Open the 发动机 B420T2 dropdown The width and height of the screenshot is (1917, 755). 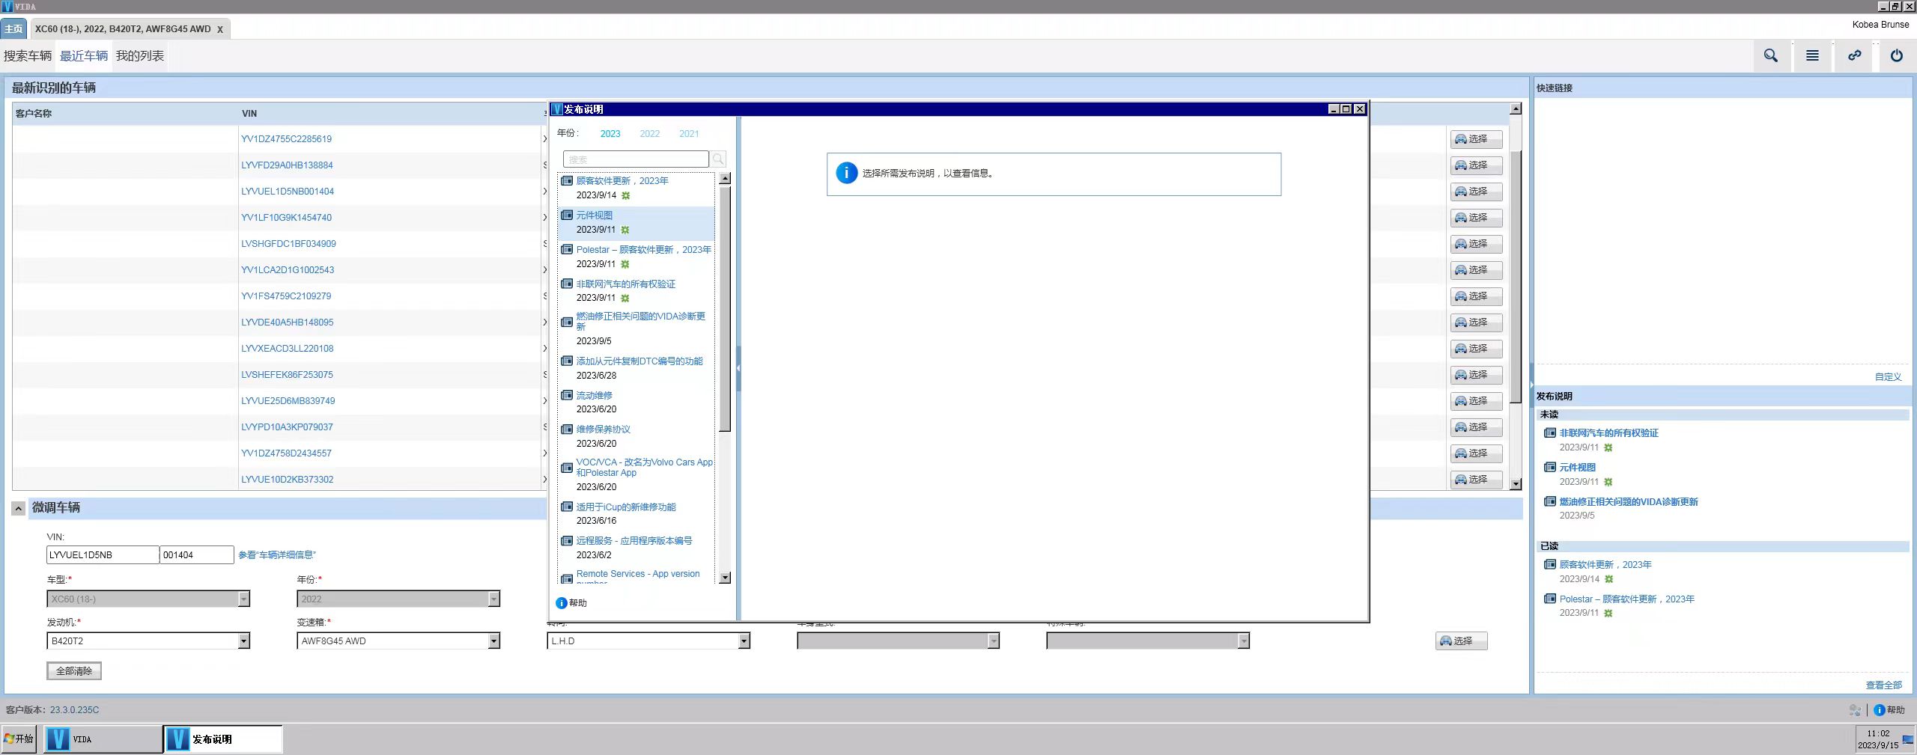click(243, 641)
